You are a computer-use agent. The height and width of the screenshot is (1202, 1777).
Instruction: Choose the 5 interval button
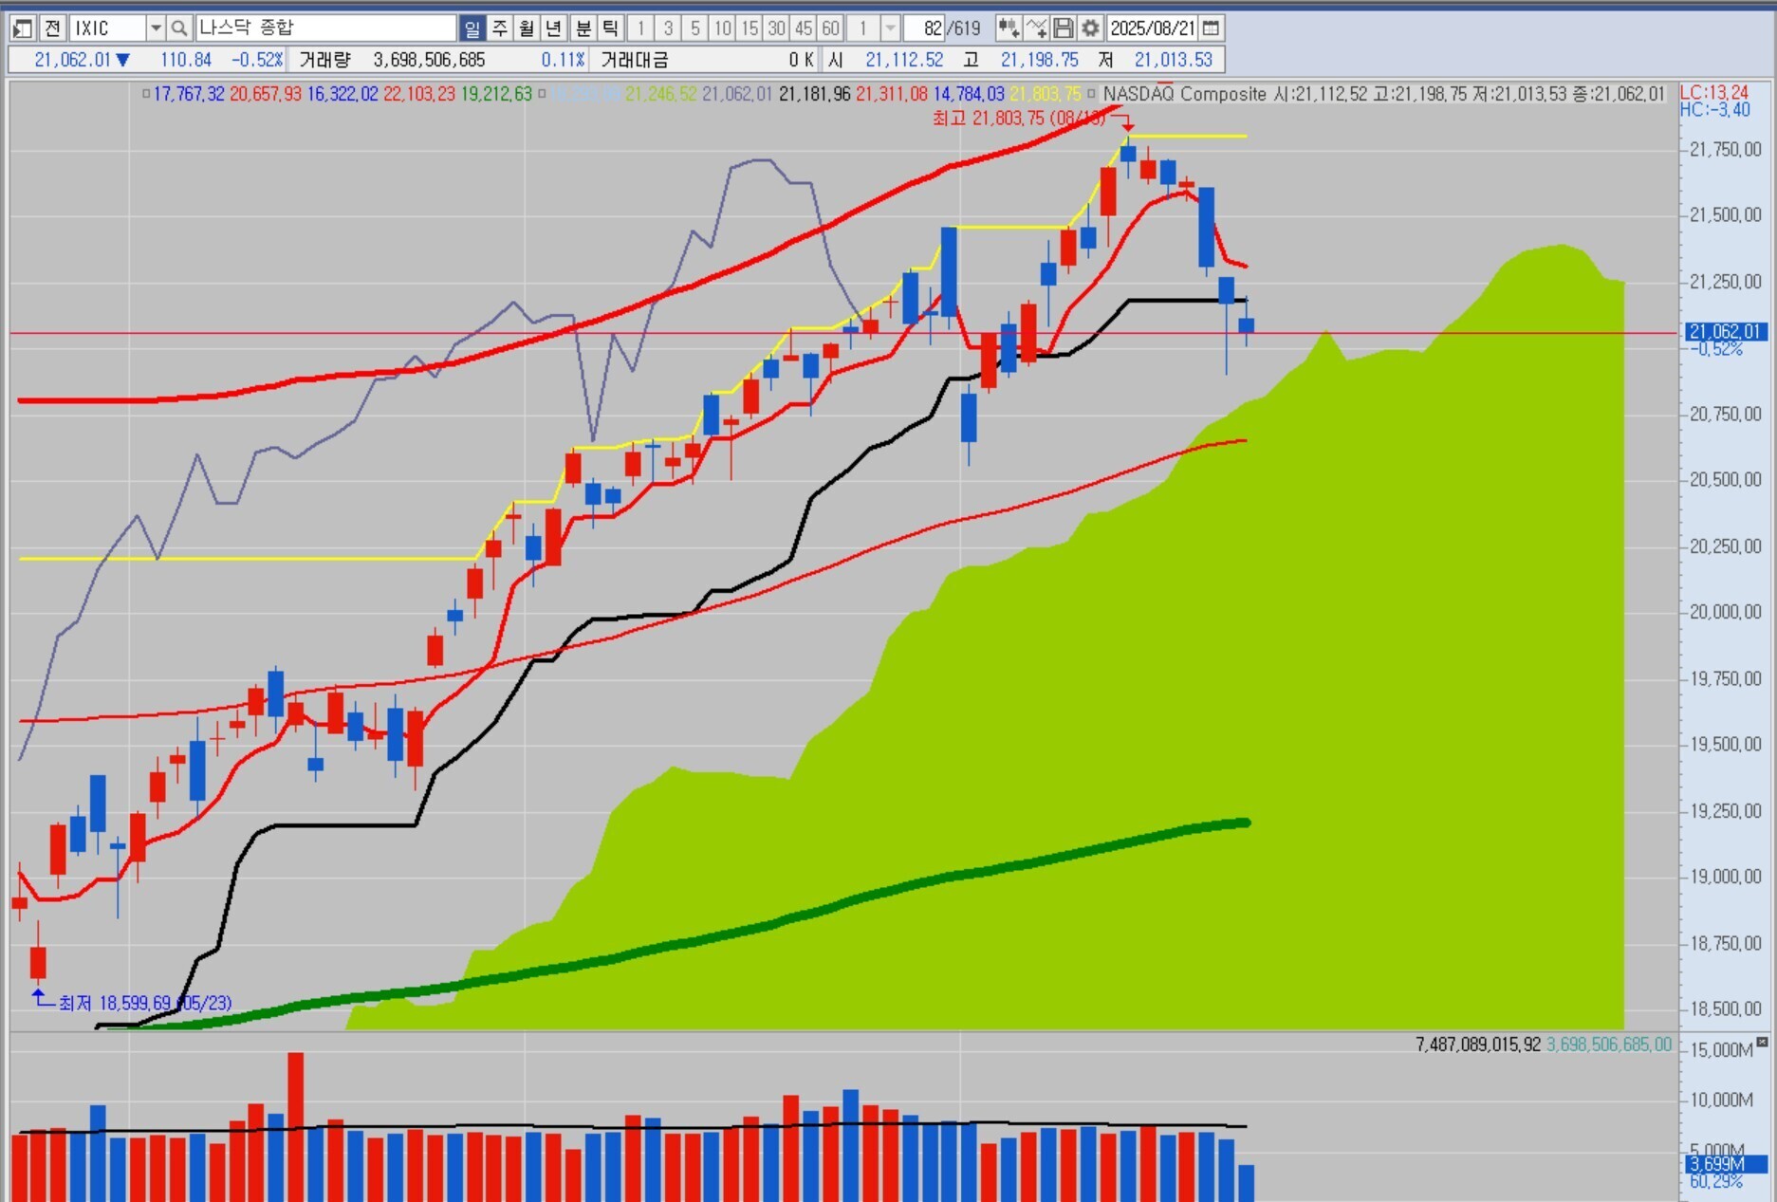coord(695,28)
